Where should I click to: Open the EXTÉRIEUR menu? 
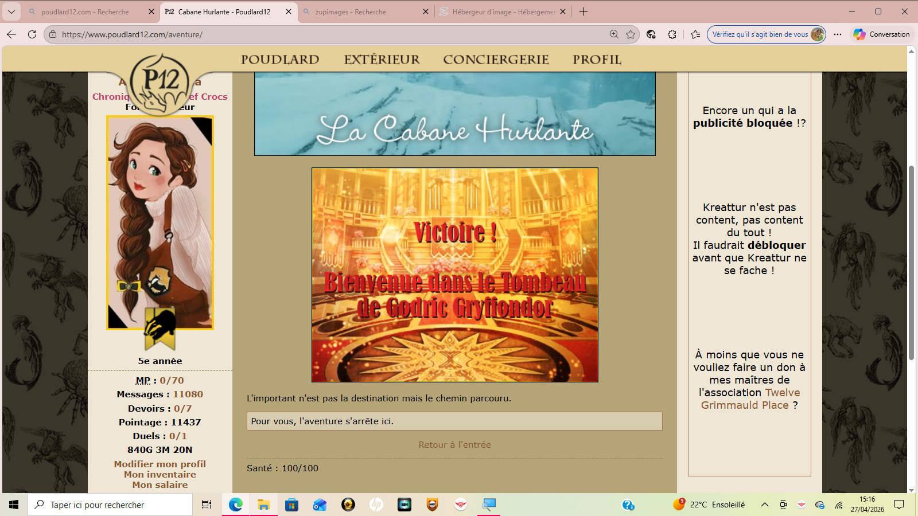pyautogui.click(x=382, y=60)
